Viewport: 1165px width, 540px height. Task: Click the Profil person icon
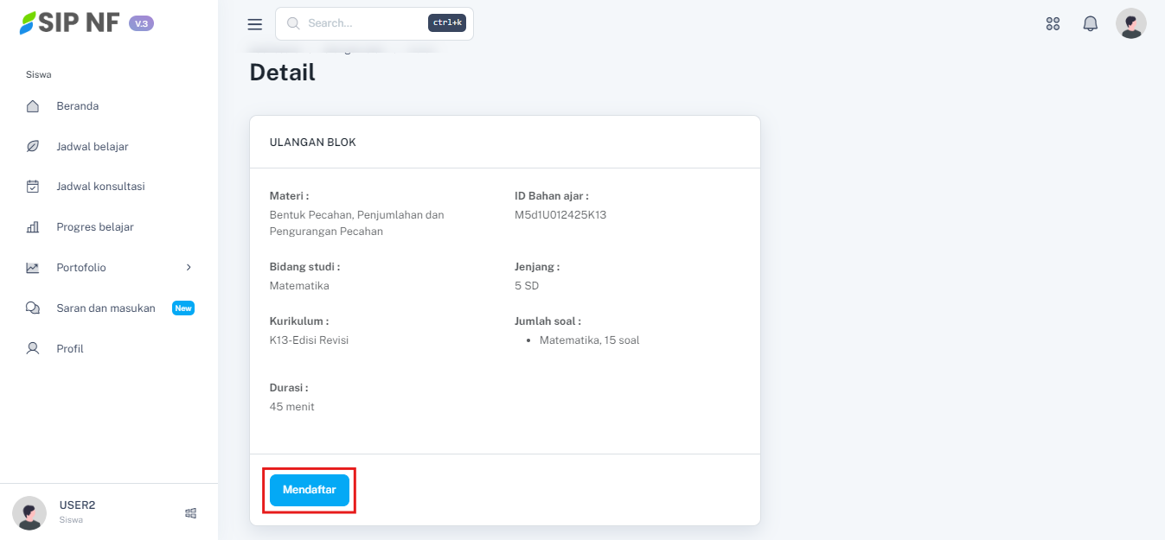pos(33,349)
